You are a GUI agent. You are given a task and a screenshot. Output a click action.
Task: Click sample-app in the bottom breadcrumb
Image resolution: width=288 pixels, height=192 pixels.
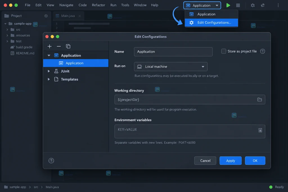[x=18, y=187]
